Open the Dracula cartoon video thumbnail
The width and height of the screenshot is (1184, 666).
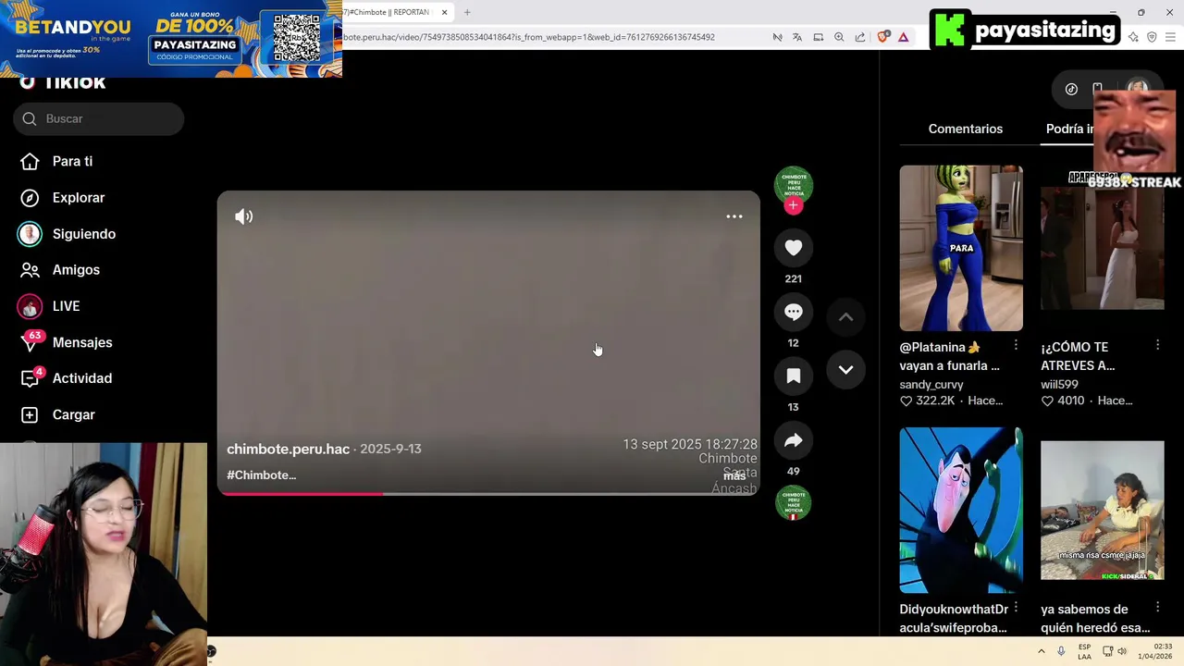pyautogui.click(x=961, y=511)
